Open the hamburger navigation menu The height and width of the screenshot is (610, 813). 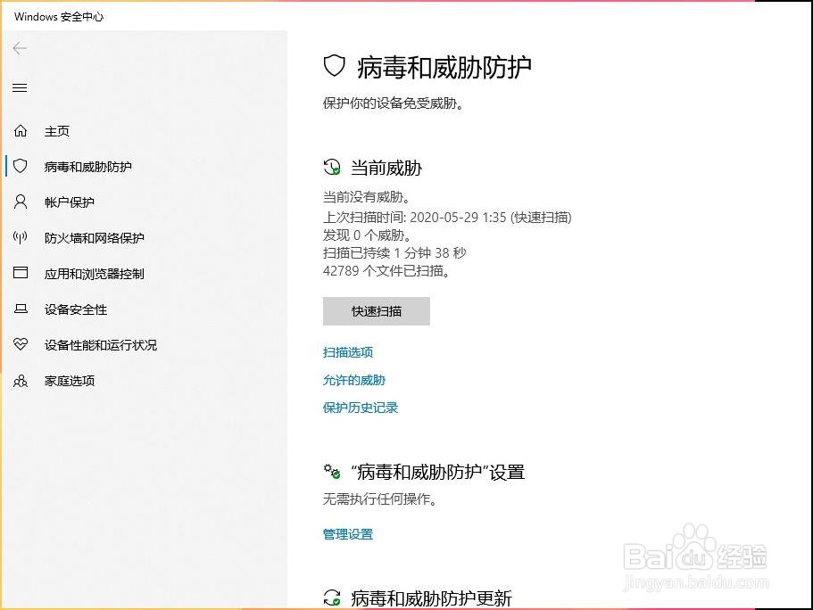click(20, 87)
